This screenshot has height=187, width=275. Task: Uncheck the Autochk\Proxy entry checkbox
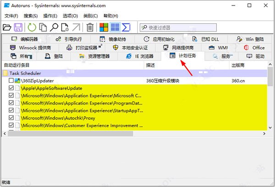tap(11, 118)
